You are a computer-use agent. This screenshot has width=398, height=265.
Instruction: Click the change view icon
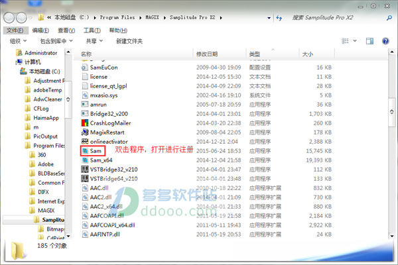[345, 41]
